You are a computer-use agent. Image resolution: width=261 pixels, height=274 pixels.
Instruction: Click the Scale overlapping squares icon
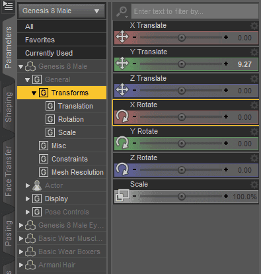point(122,195)
